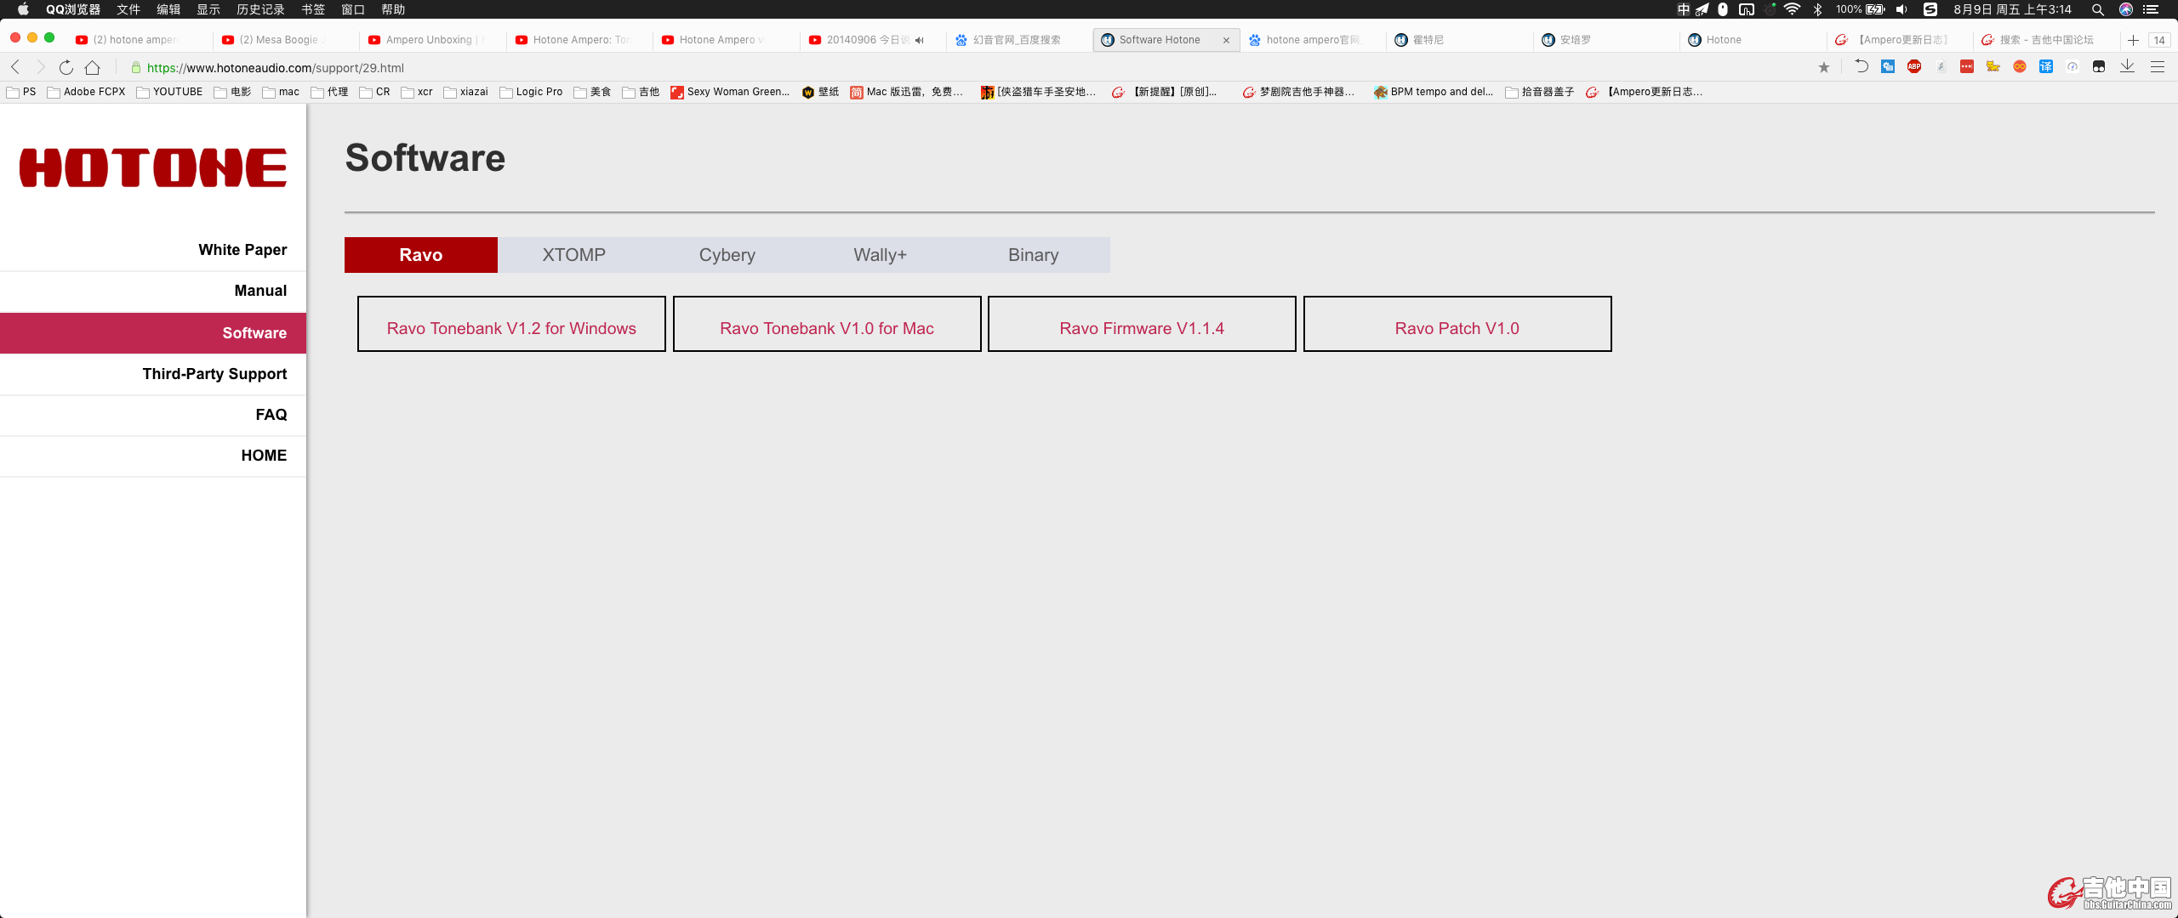Open the 吉他 bookmark folder
Viewport: 2178px width, 918px height.
click(x=641, y=92)
